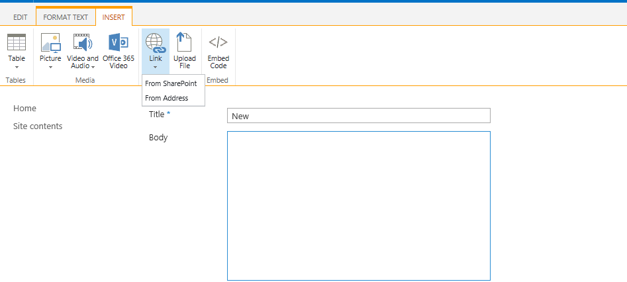Go to Home in left navigation
Screen dimensions: 627x282
(x=24, y=109)
